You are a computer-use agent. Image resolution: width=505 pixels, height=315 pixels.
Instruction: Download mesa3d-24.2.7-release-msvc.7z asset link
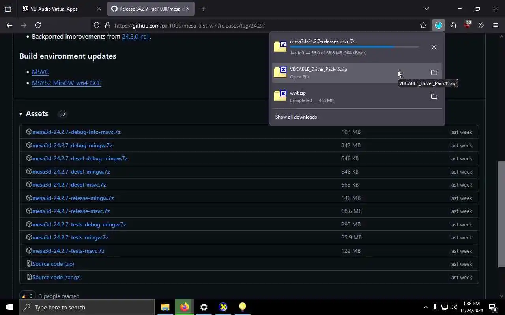click(x=71, y=211)
